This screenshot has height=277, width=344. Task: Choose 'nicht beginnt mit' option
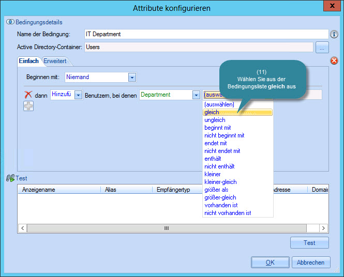point(238,135)
